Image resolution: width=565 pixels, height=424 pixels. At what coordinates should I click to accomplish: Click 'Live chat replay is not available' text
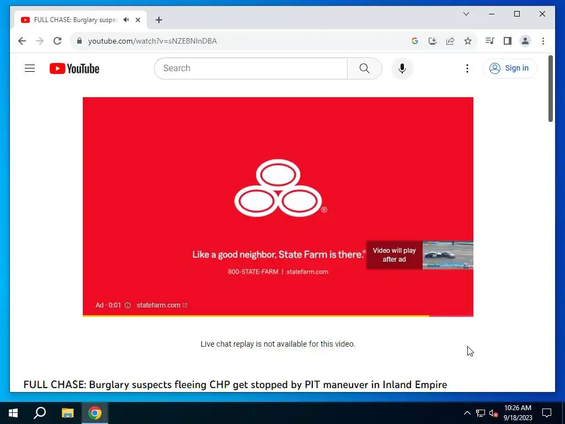(278, 344)
